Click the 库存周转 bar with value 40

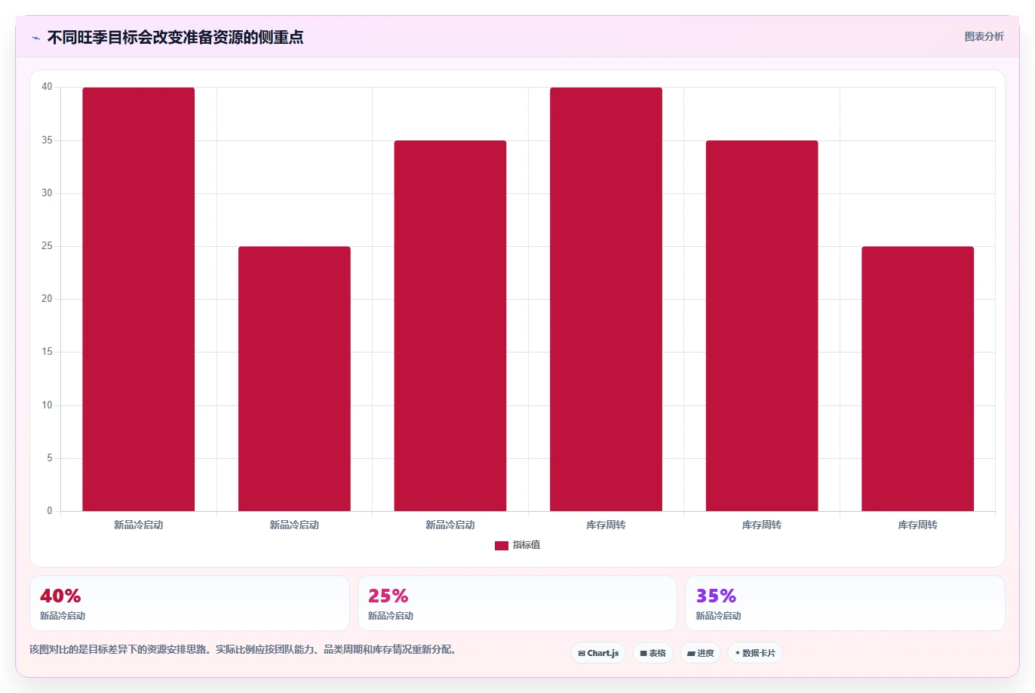click(x=606, y=299)
